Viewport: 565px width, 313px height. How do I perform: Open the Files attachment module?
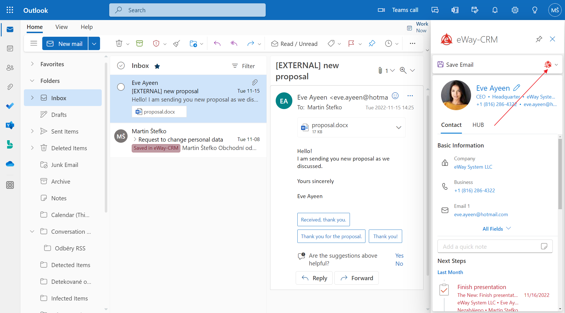click(x=10, y=87)
